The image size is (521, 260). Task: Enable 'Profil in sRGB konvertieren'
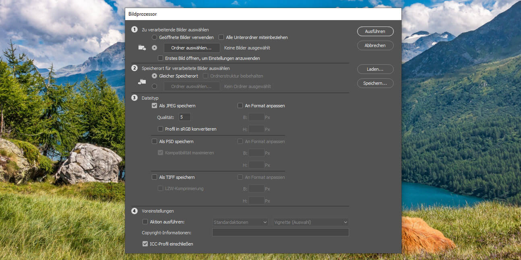pyautogui.click(x=160, y=129)
